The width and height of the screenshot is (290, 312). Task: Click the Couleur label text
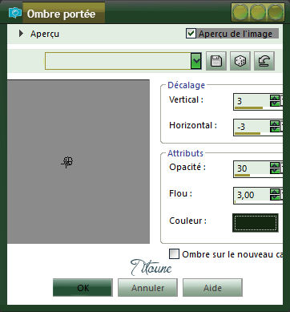187,221
